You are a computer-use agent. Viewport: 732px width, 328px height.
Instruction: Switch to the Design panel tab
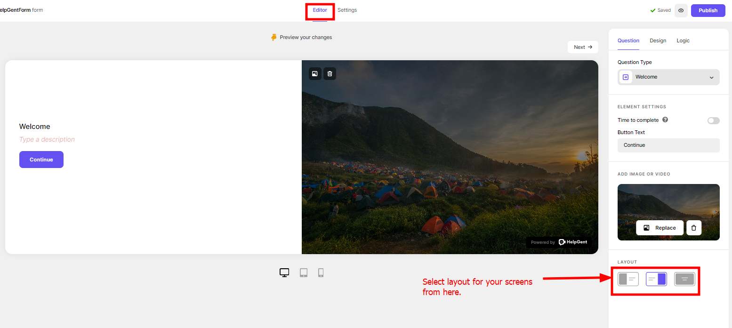click(x=658, y=40)
